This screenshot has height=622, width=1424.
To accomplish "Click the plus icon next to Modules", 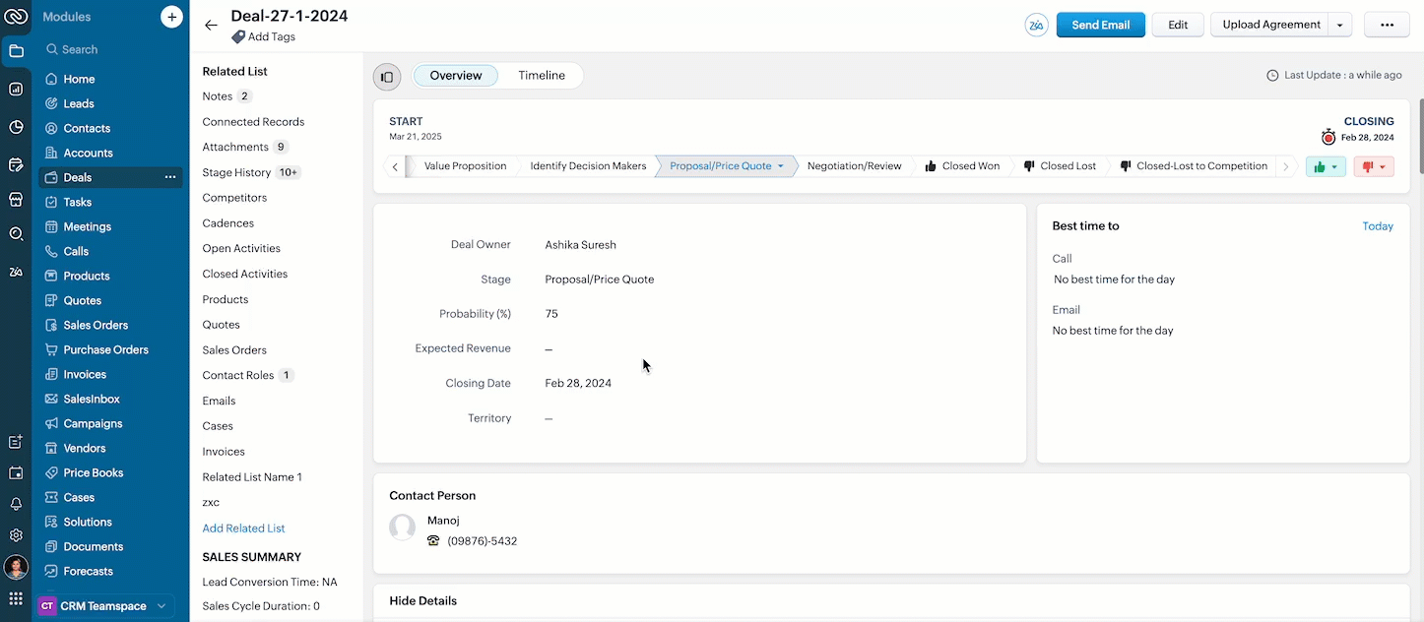I will pos(171,17).
